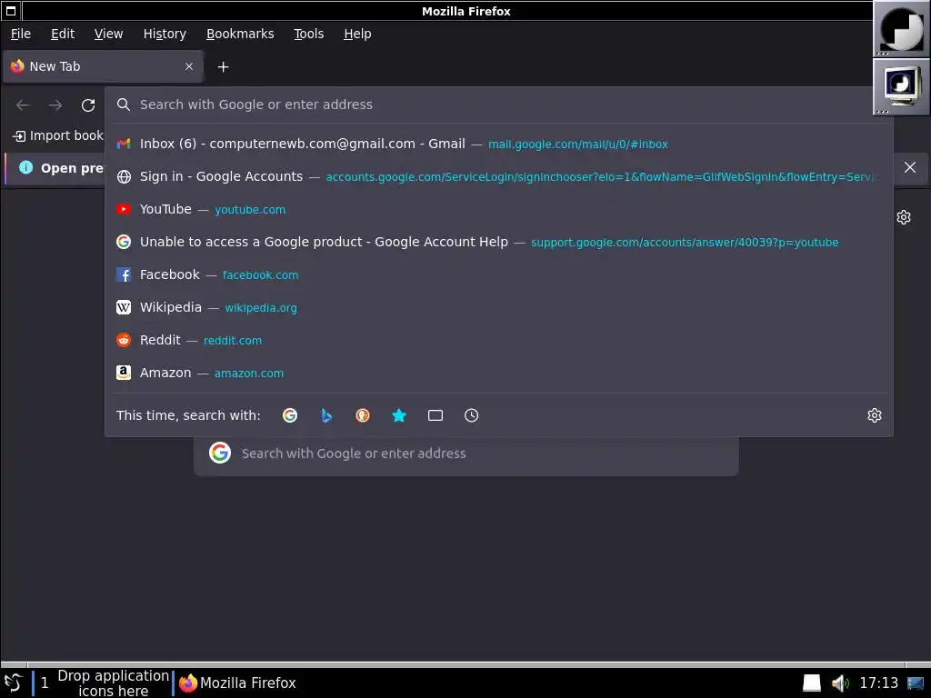Search bookmarks with the star icon

point(399,415)
